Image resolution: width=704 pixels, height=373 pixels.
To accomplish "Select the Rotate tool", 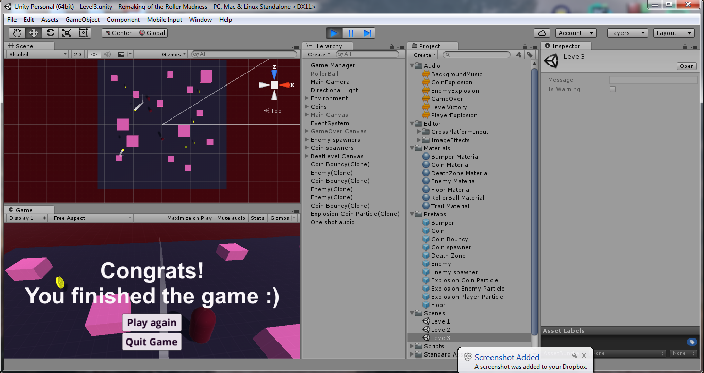I will pos(50,33).
